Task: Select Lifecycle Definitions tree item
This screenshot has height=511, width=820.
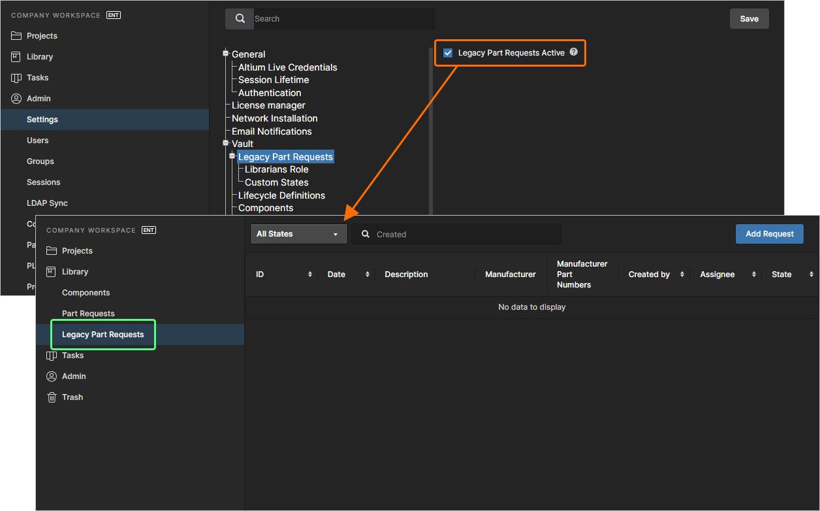Action: click(x=281, y=195)
